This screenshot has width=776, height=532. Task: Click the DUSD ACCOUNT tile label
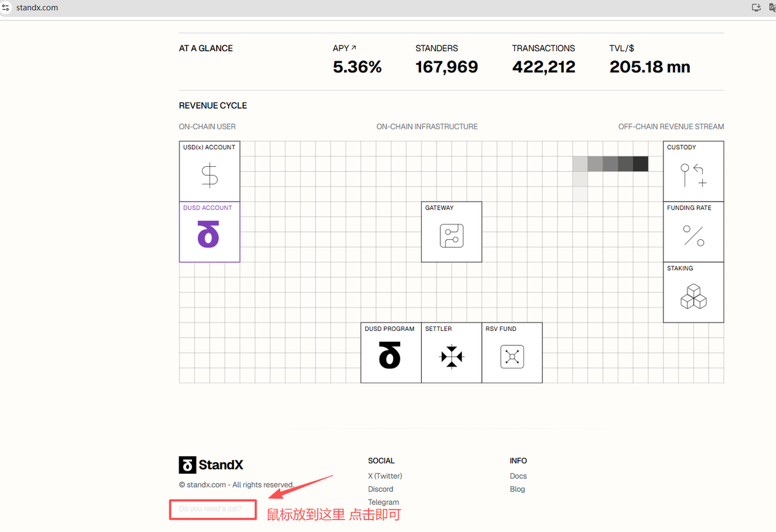(208, 208)
